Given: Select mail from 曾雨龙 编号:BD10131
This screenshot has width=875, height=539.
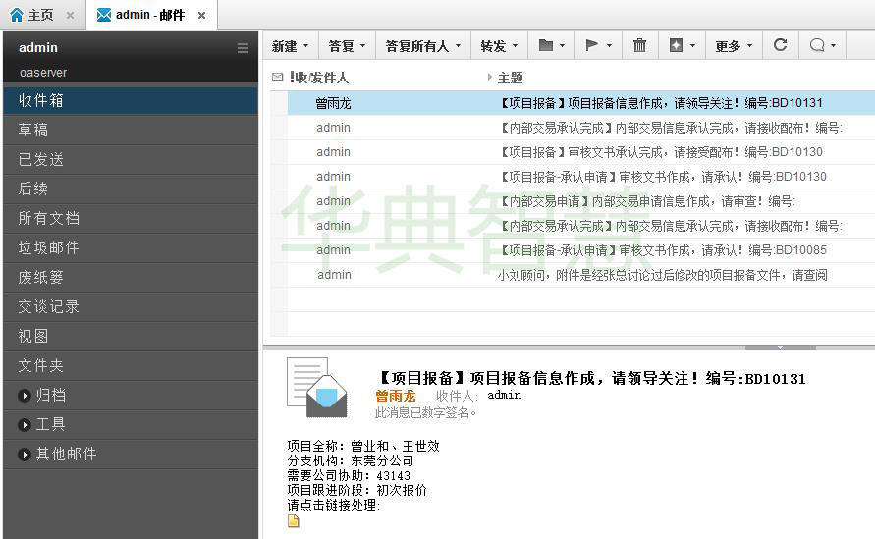Looking at the screenshot, I should [x=581, y=103].
